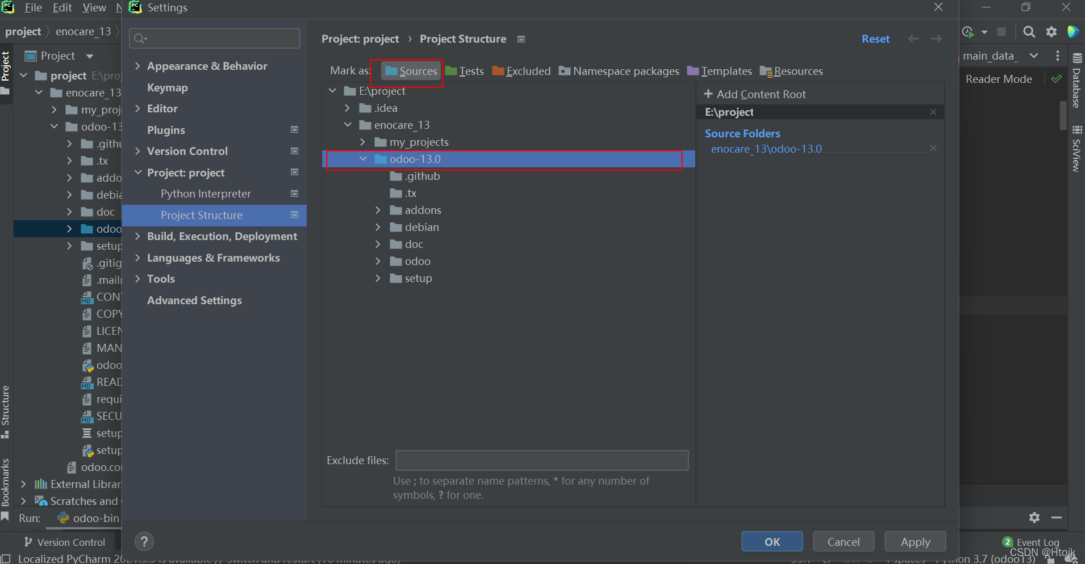Toggle Reader Mode with the checkmark icon
The height and width of the screenshot is (564, 1085).
click(1057, 79)
